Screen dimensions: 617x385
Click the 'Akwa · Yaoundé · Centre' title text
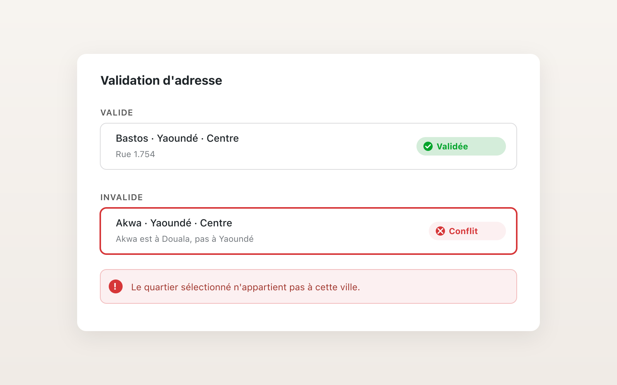pyautogui.click(x=174, y=223)
